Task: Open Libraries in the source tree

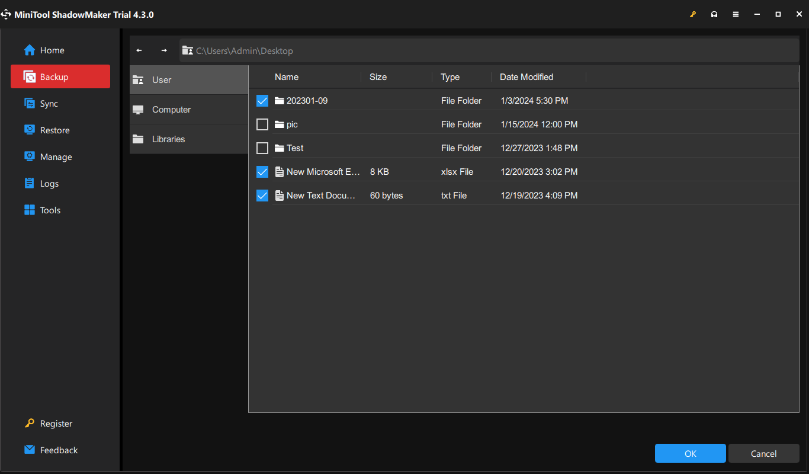Action: pos(168,139)
